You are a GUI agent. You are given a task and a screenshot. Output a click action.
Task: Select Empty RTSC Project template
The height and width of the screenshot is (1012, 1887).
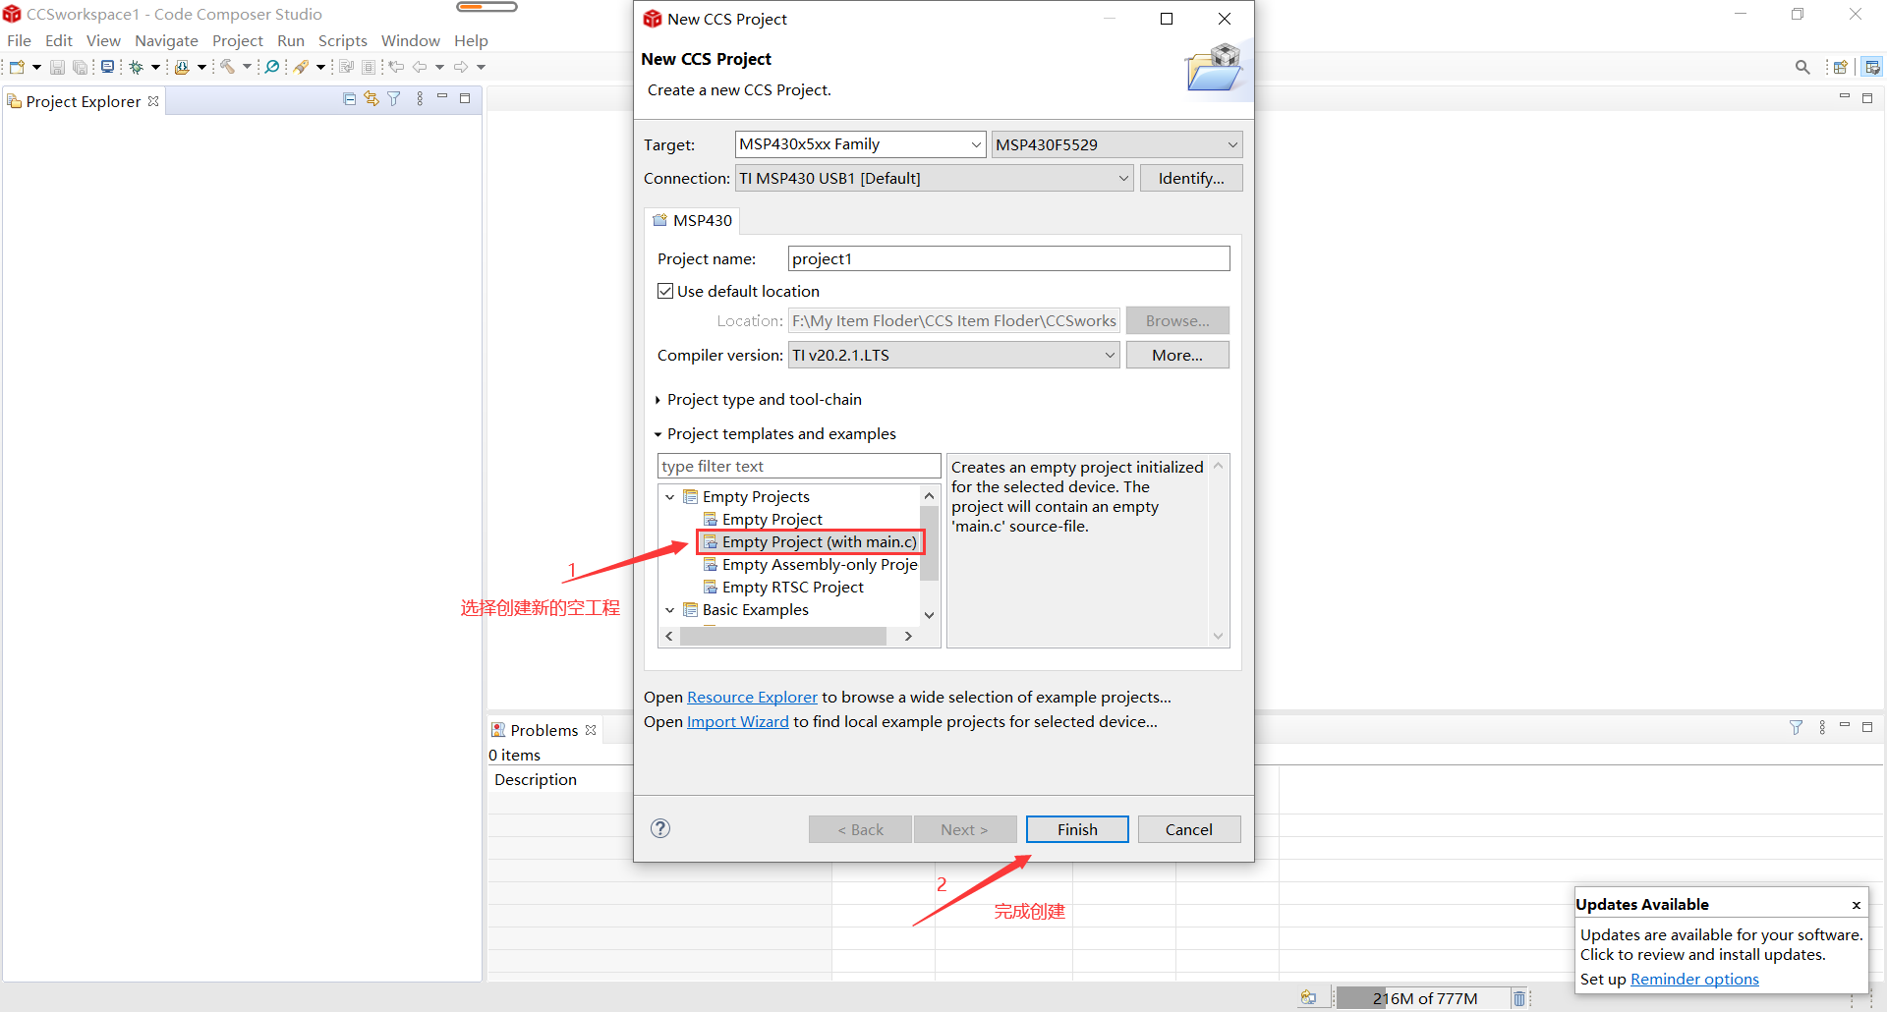click(783, 588)
